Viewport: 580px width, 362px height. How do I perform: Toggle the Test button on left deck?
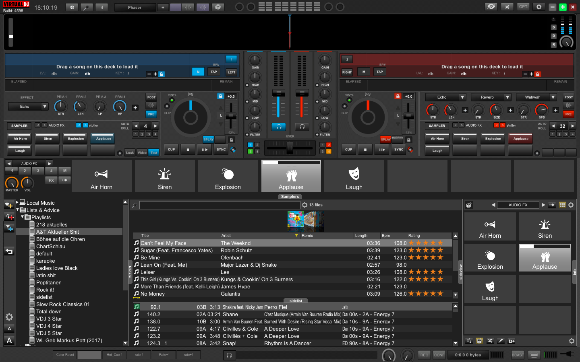pos(154,152)
